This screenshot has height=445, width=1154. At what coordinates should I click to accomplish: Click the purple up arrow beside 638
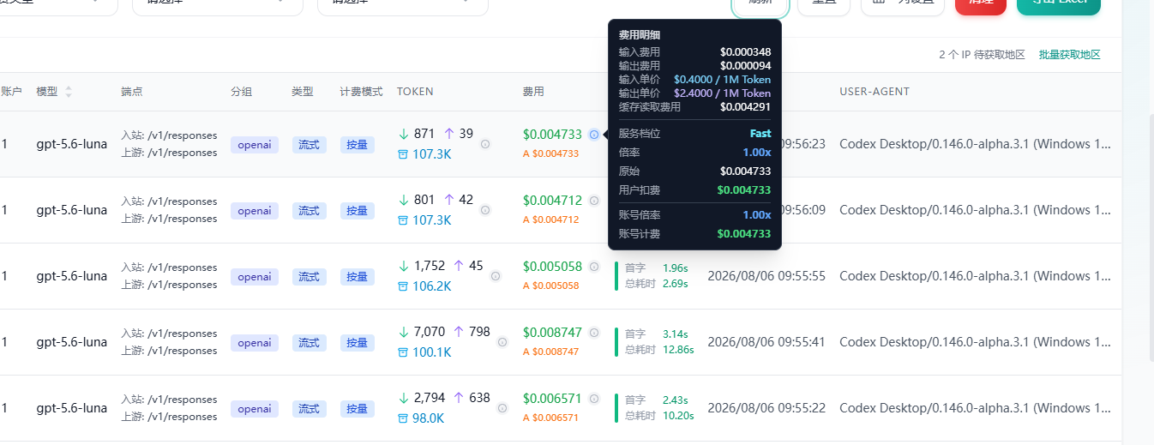coord(459,398)
